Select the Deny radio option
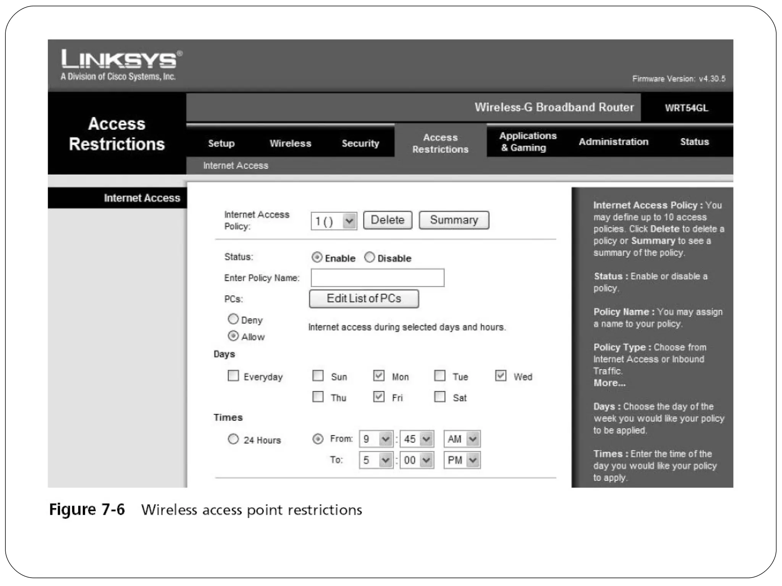This screenshot has width=782, height=586. [x=233, y=319]
